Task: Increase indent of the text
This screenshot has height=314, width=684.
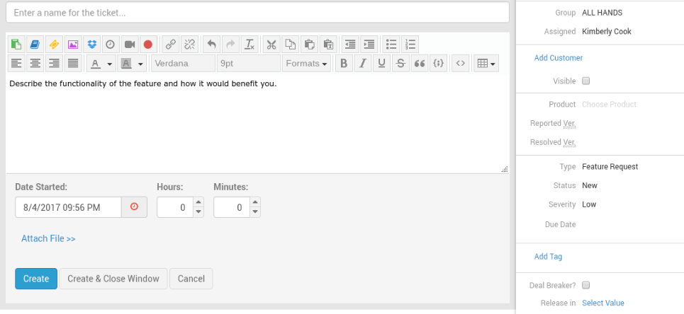Action: (x=369, y=45)
